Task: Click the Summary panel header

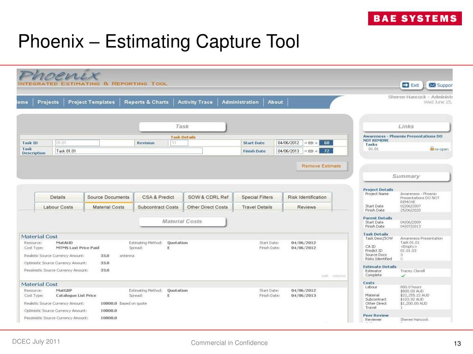Action: click(406, 177)
